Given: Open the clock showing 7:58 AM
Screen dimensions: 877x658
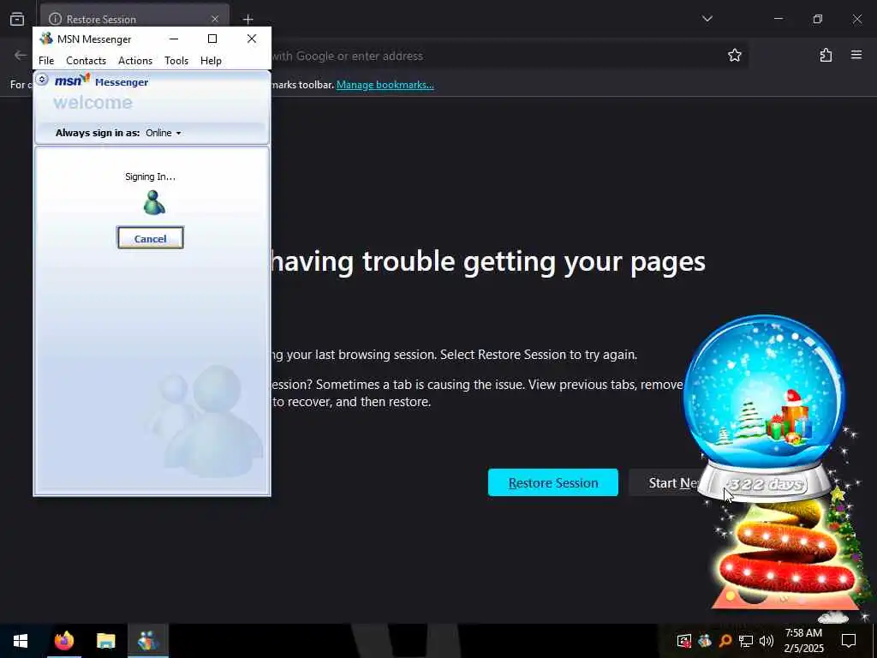Looking at the screenshot, I should 803,641.
